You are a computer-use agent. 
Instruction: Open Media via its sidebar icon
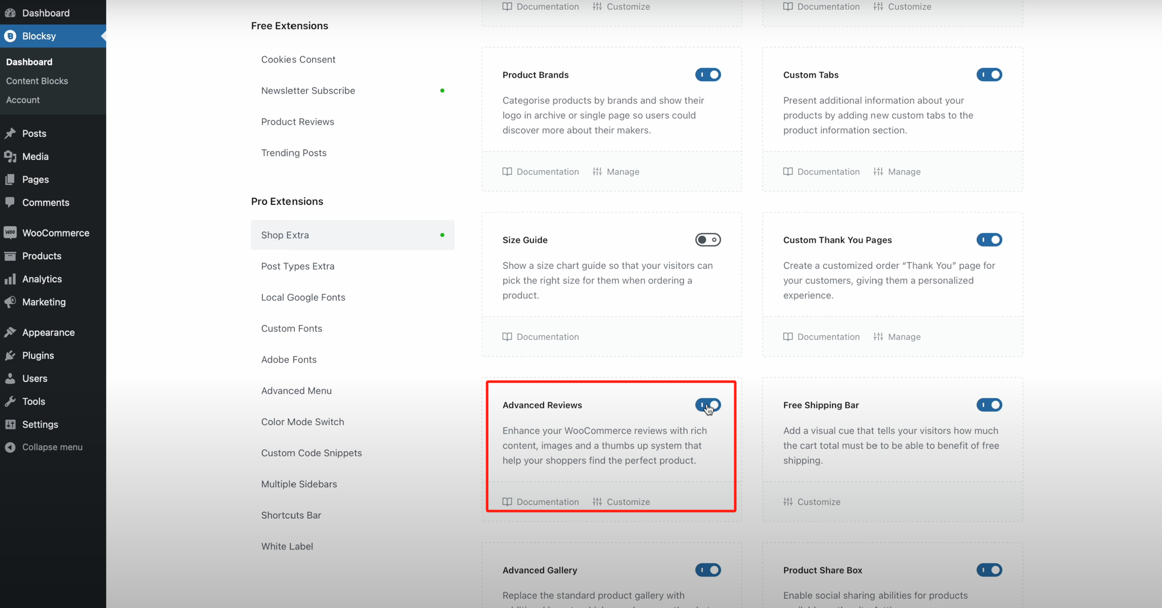point(10,156)
